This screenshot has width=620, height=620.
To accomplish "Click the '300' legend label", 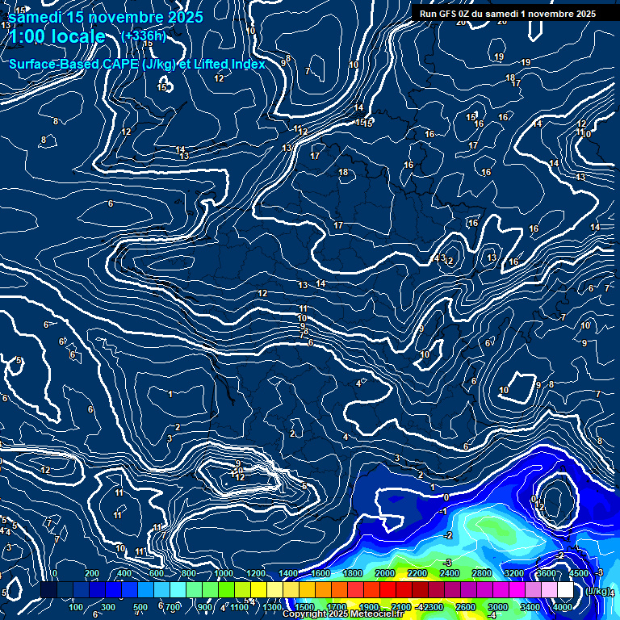I will pyautogui.click(x=108, y=607).
